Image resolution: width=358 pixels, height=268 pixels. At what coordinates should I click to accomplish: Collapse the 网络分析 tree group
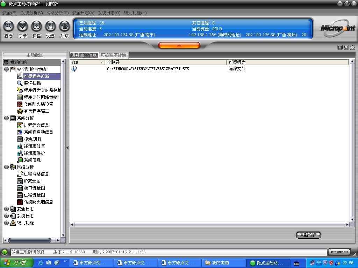pyautogui.click(x=6, y=167)
